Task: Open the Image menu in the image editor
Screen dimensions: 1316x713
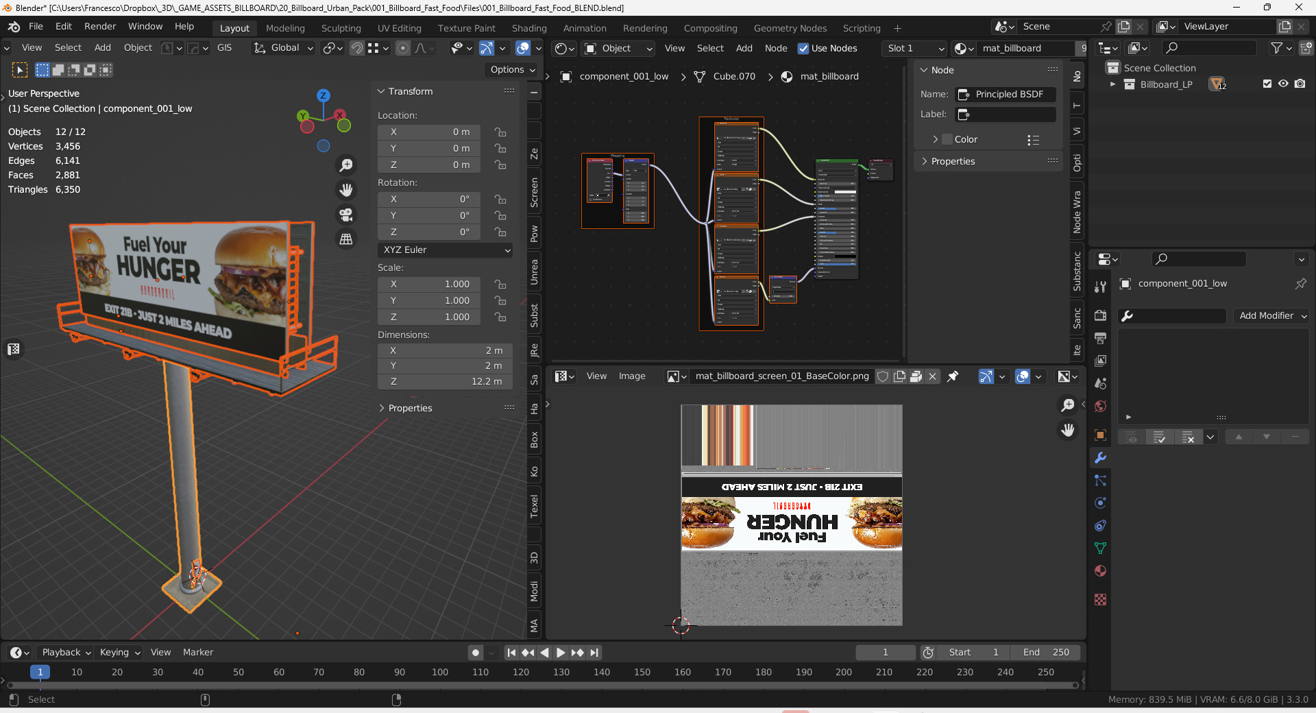Action: pyautogui.click(x=632, y=376)
